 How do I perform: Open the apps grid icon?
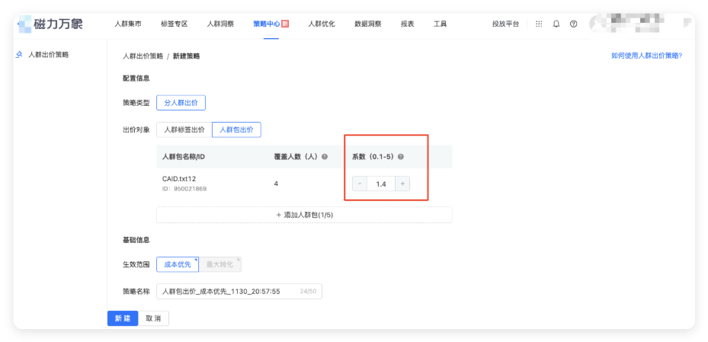[539, 24]
